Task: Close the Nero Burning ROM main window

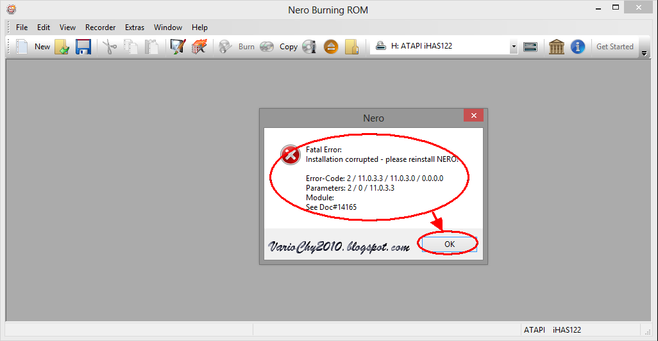Action: 639,8
